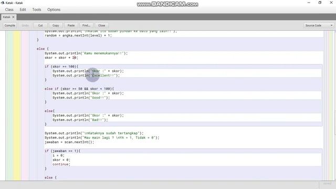Click the line 'skor = skor + 20;'

(61, 58)
